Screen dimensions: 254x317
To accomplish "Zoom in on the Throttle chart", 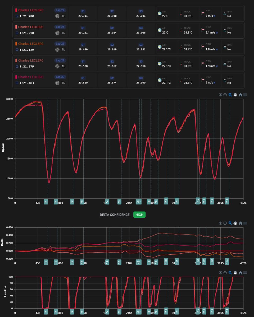I will pos(220,273).
